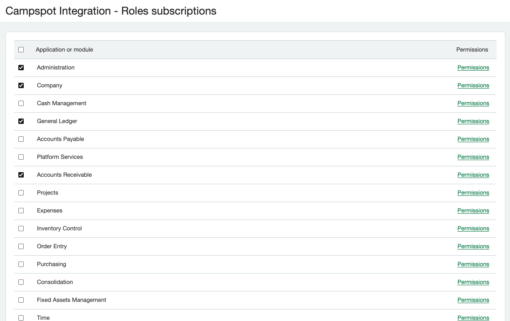
Task: Click the Inventory Control module name
Action: point(60,228)
